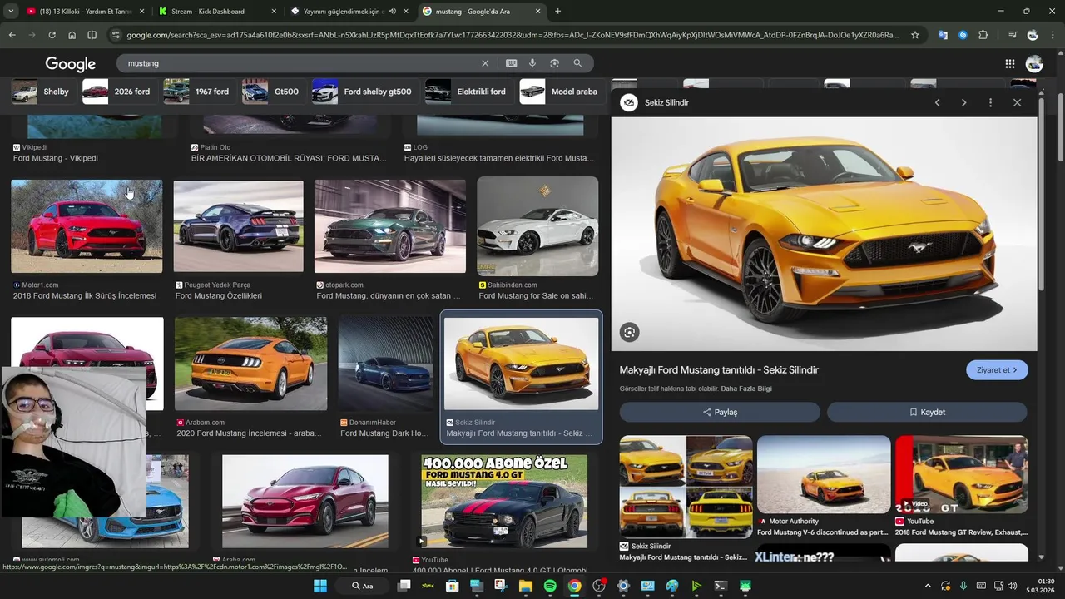
Task: Select the Elektrikli ford filter chip
Action: coord(467,92)
